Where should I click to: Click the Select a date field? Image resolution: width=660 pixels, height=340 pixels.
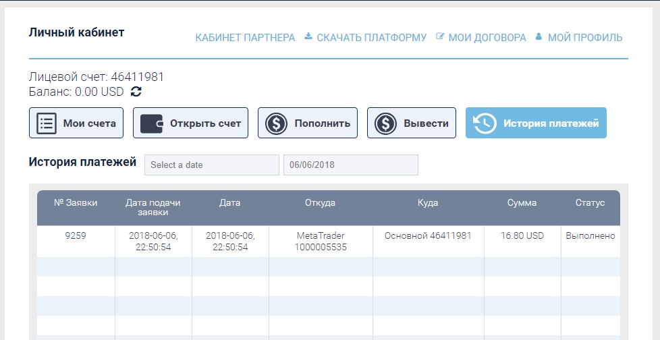click(211, 165)
